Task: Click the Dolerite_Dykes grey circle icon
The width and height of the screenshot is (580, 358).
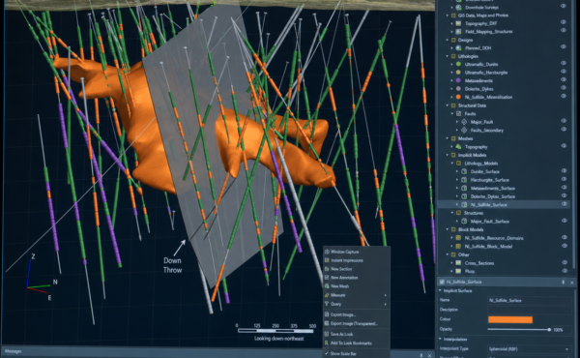Action: pyautogui.click(x=458, y=88)
